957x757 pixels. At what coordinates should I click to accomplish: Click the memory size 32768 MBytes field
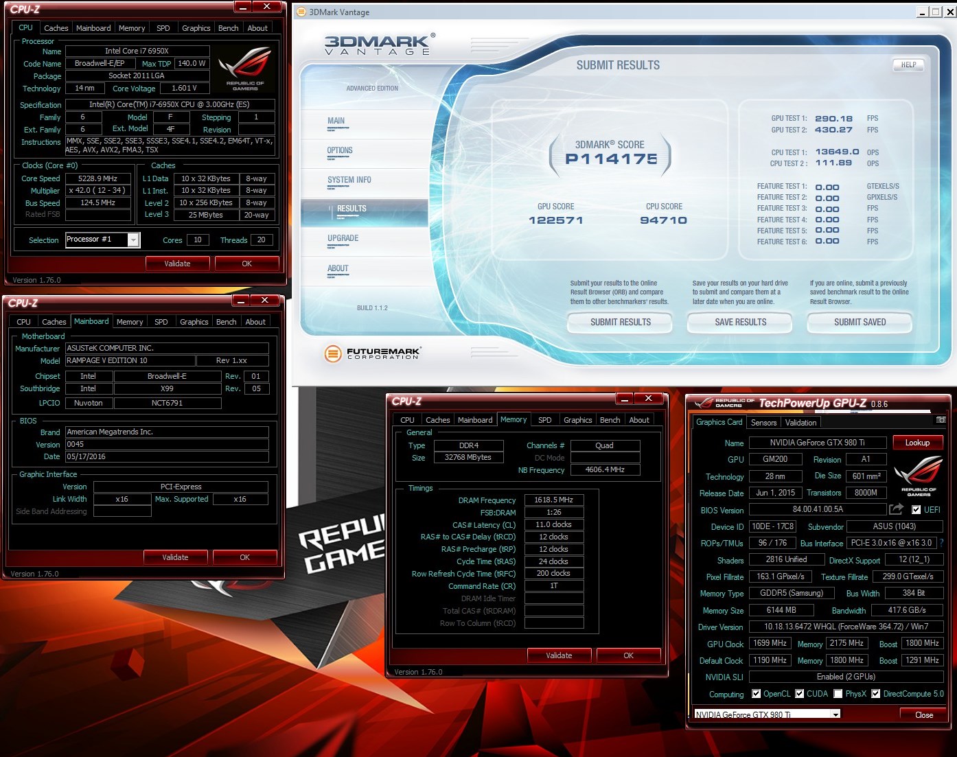tap(468, 457)
